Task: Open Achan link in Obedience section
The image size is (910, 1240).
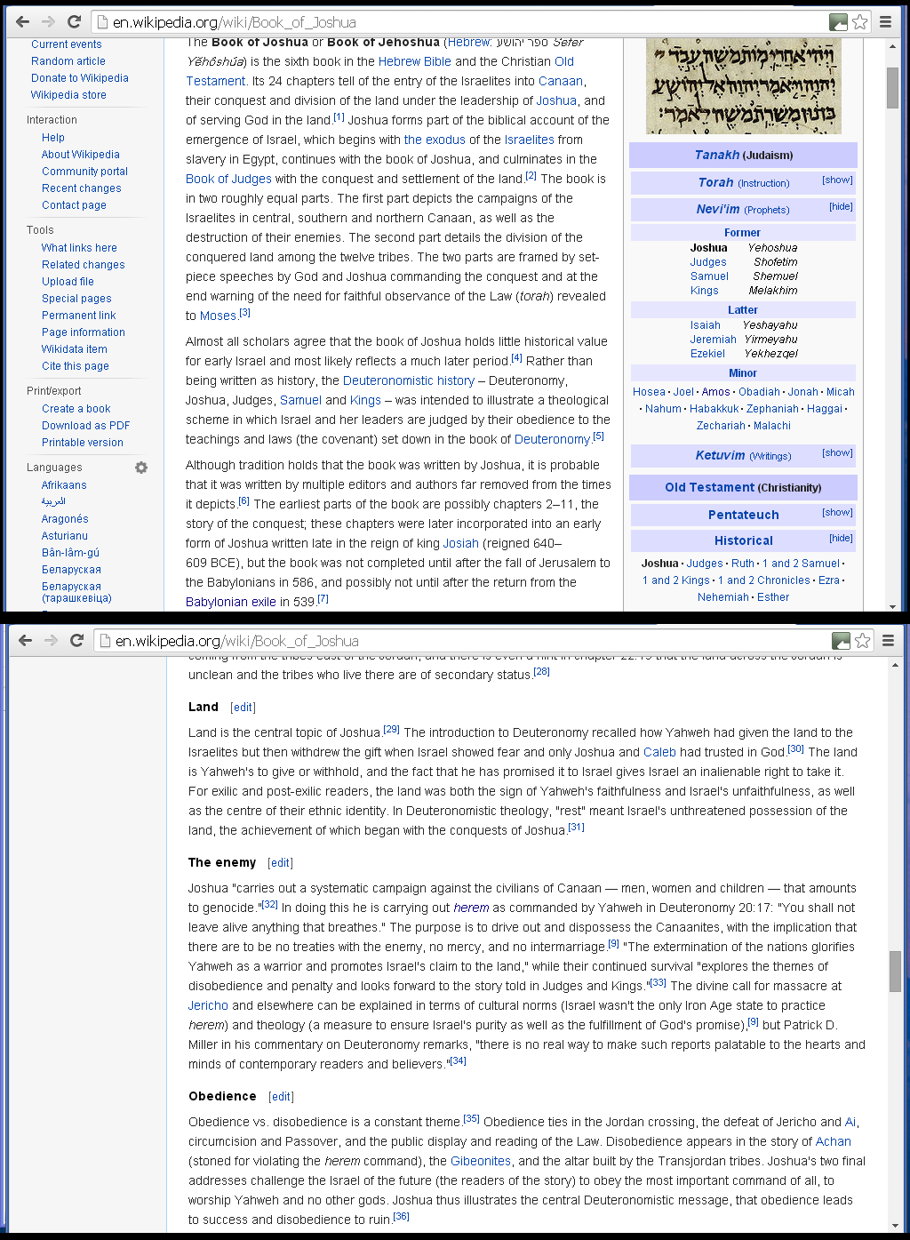Action: pos(834,1141)
